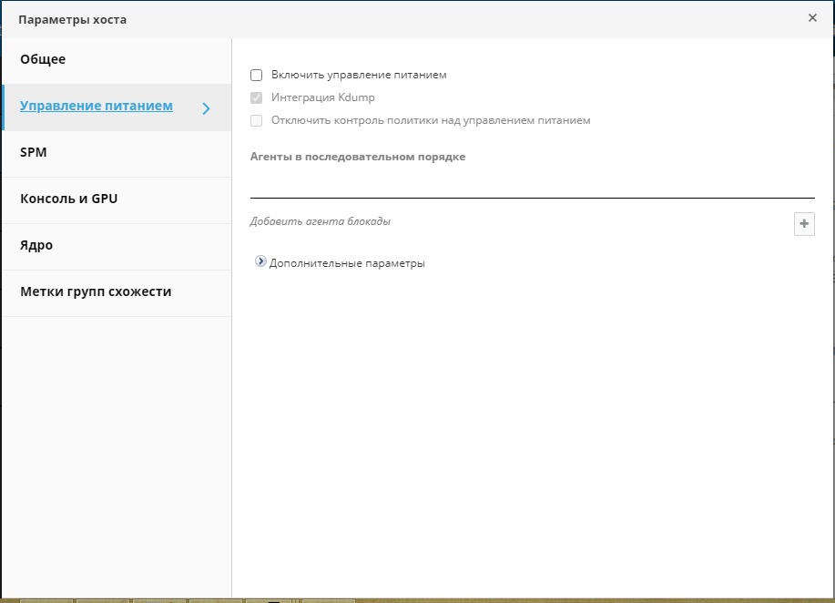Toggle the Интеграция Kdump checkbox
The height and width of the screenshot is (603, 835).
click(257, 98)
